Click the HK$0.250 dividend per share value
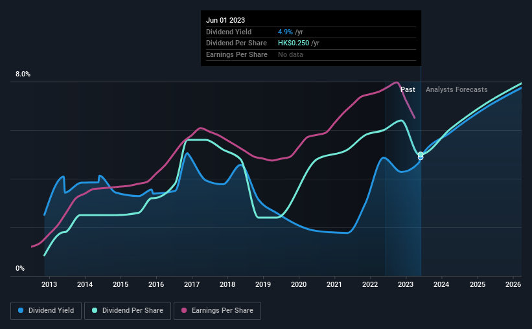The width and height of the screenshot is (532, 329). coord(294,43)
